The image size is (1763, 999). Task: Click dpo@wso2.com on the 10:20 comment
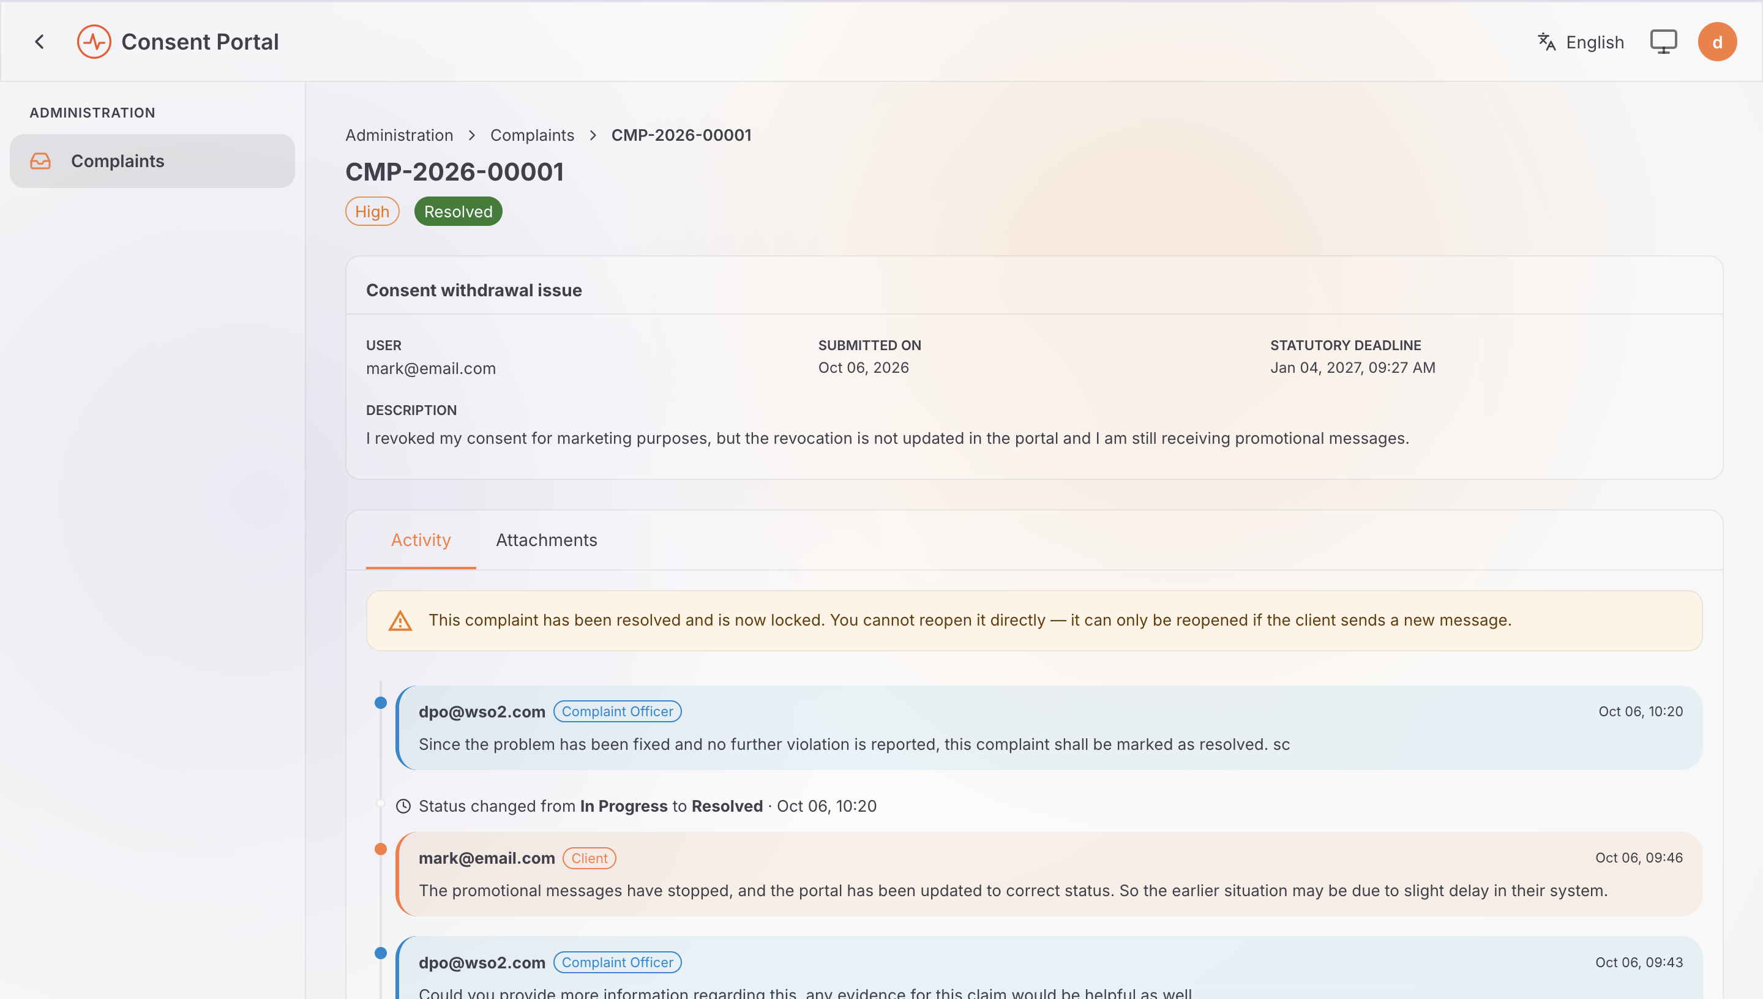click(482, 712)
